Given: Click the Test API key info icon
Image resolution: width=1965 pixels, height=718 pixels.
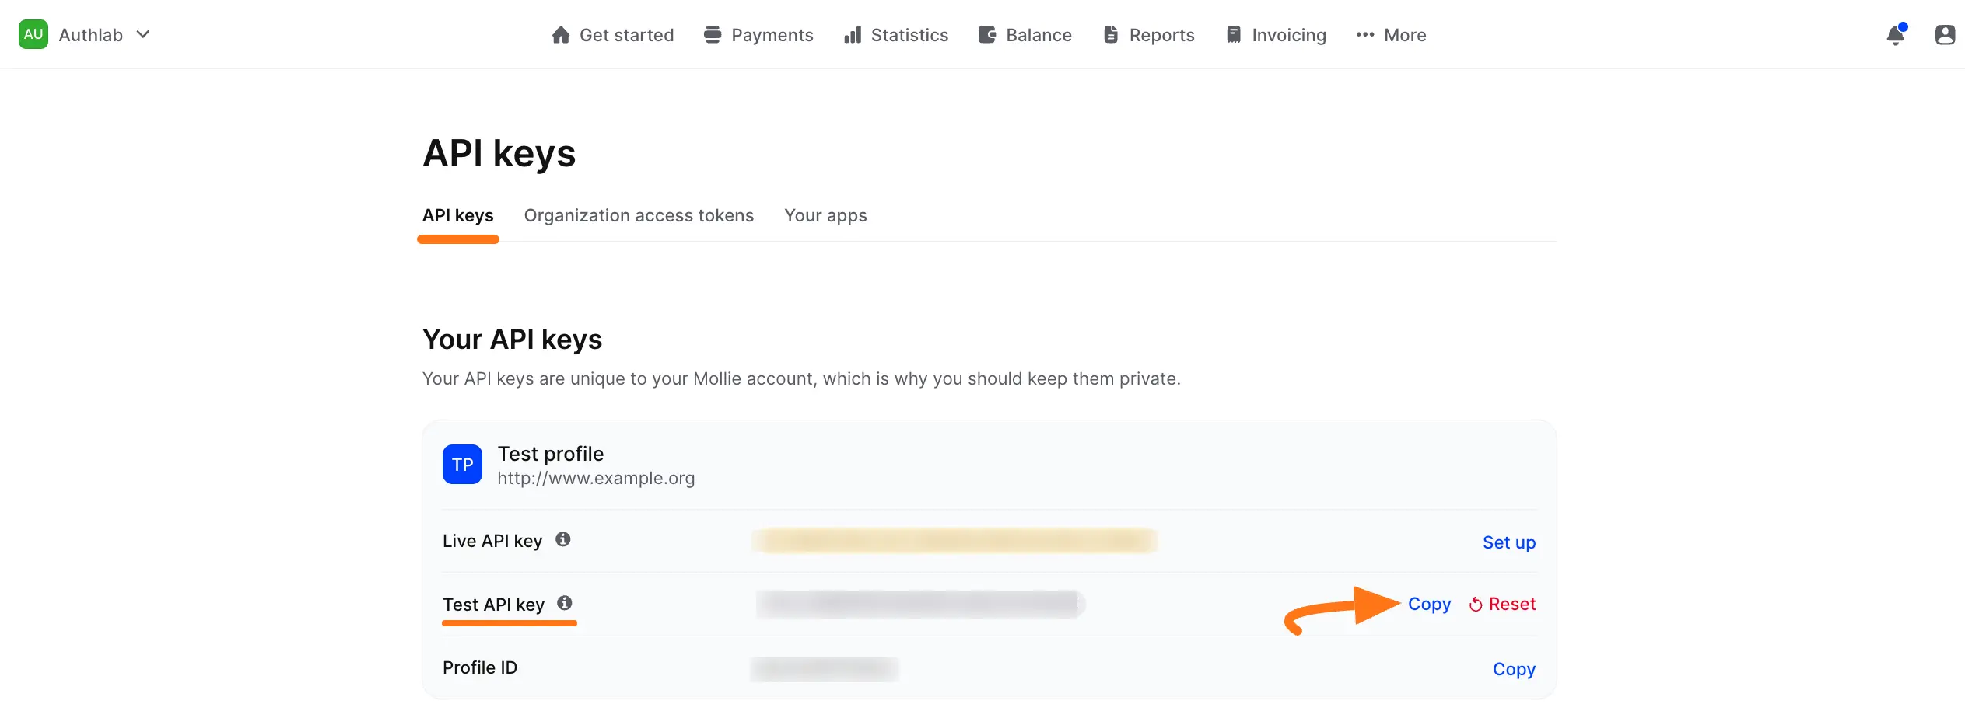Looking at the screenshot, I should click(565, 603).
